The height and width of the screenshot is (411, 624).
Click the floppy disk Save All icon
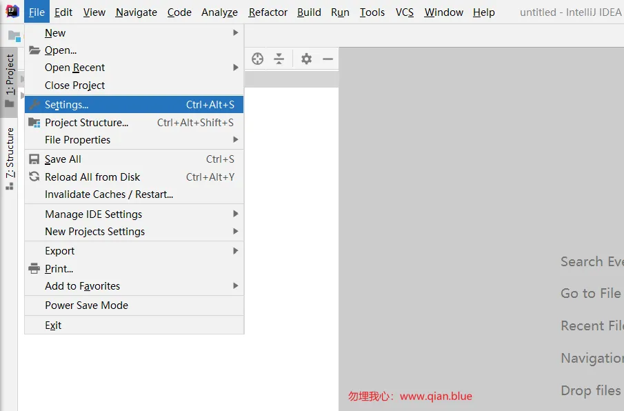pos(34,159)
